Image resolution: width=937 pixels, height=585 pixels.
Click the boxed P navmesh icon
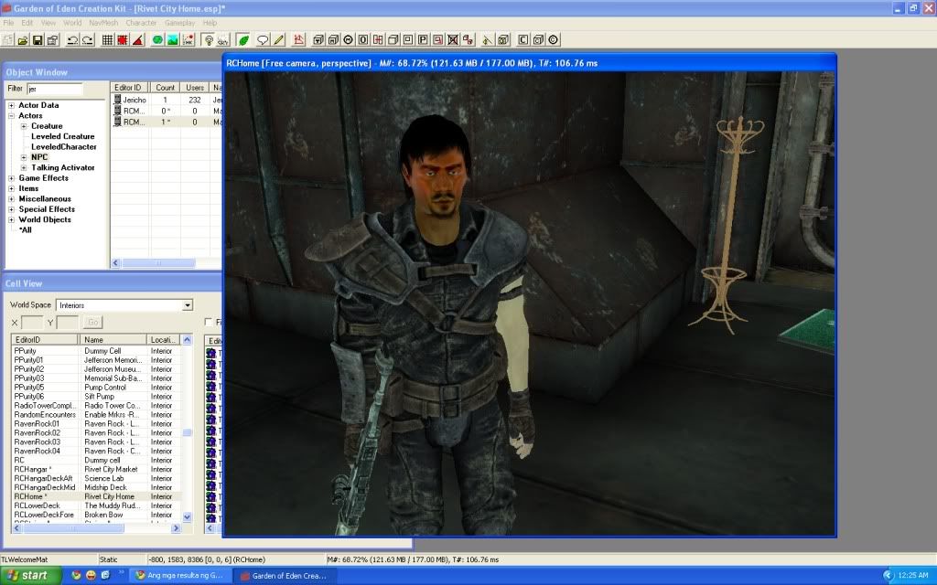(423, 40)
